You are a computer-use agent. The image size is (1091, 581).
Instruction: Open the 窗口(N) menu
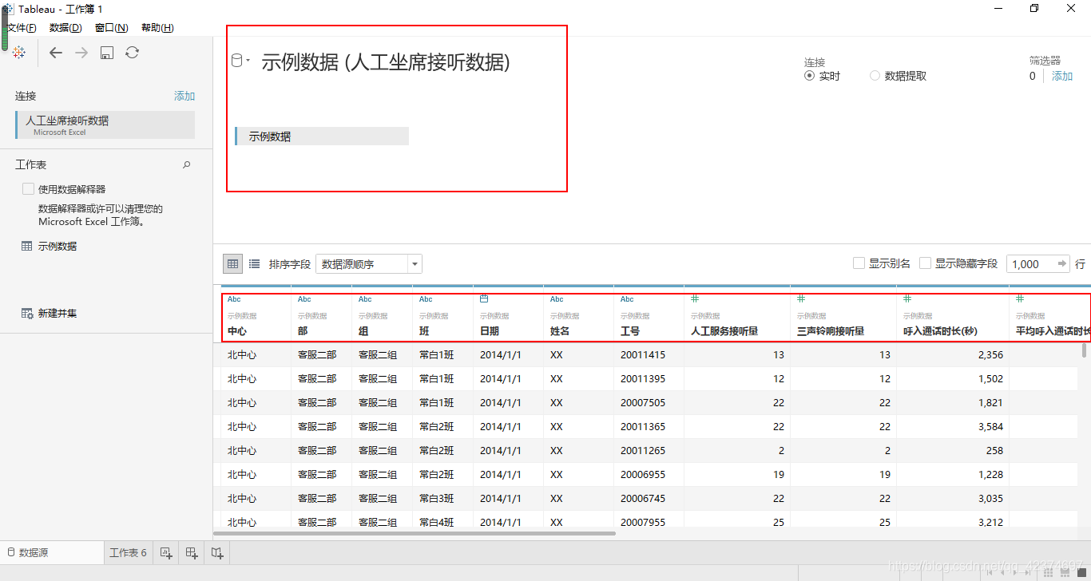111,27
